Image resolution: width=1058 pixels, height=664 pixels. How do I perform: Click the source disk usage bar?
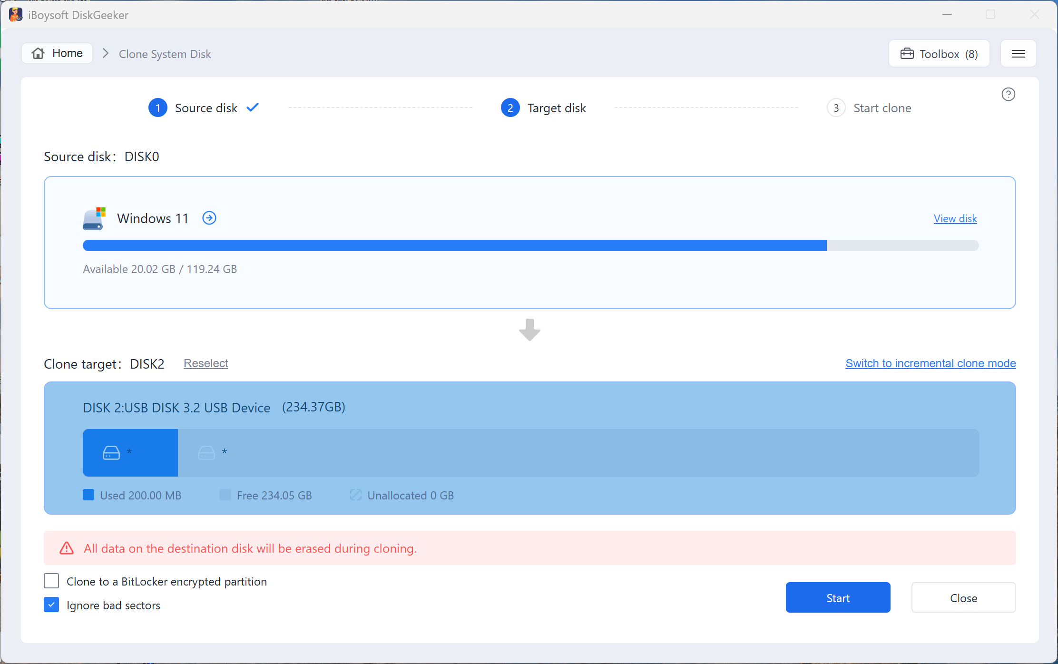tap(530, 245)
